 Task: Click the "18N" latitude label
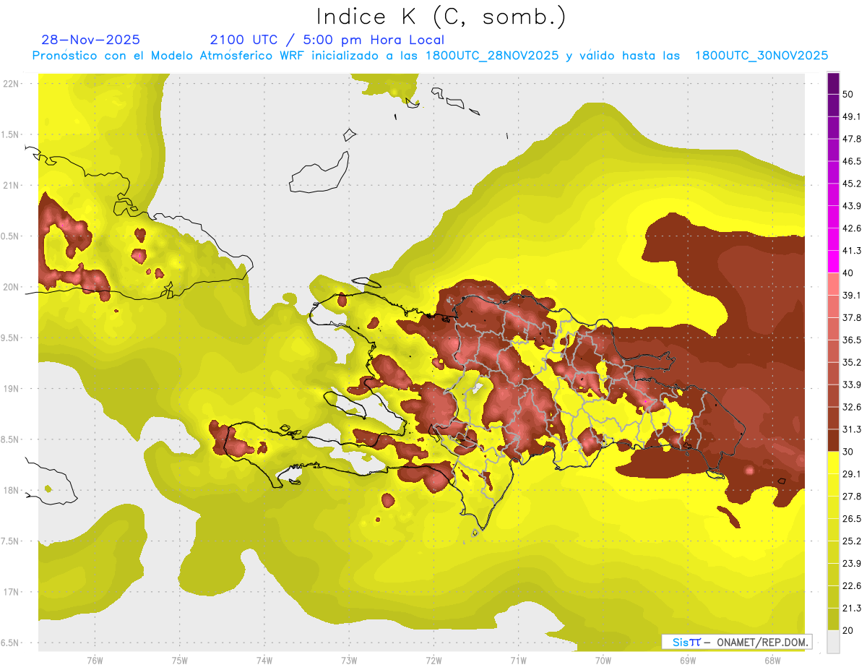(10, 490)
